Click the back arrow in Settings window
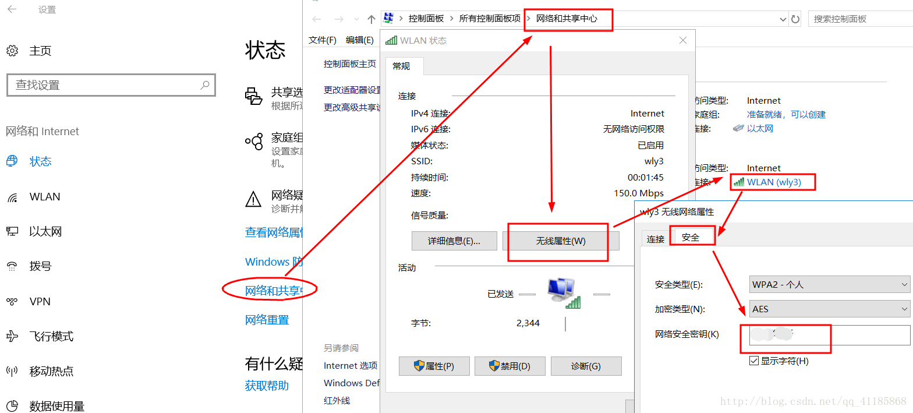The width and height of the screenshot is (913, 413). tap(12, 9)
